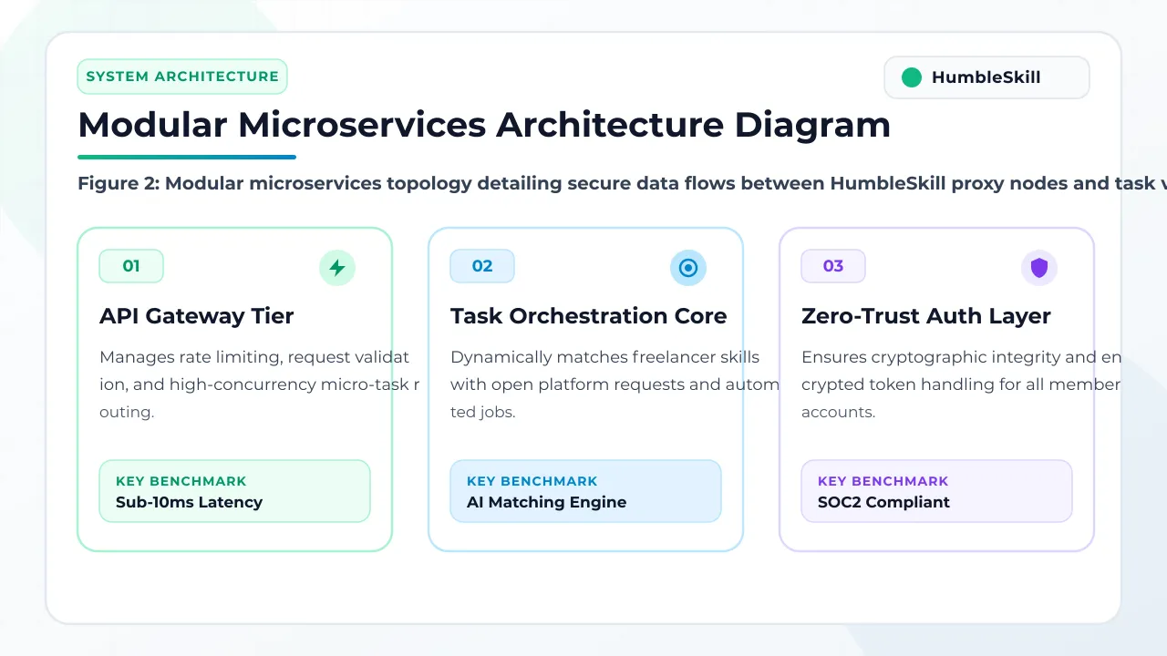Click KEY BENCHMARK label above Sub-10ms Latency
The height and width of the screenshot is (656, 1167).
coord(181,481)
